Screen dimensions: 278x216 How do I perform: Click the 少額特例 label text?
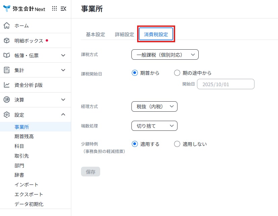click(x=89, y=144)
